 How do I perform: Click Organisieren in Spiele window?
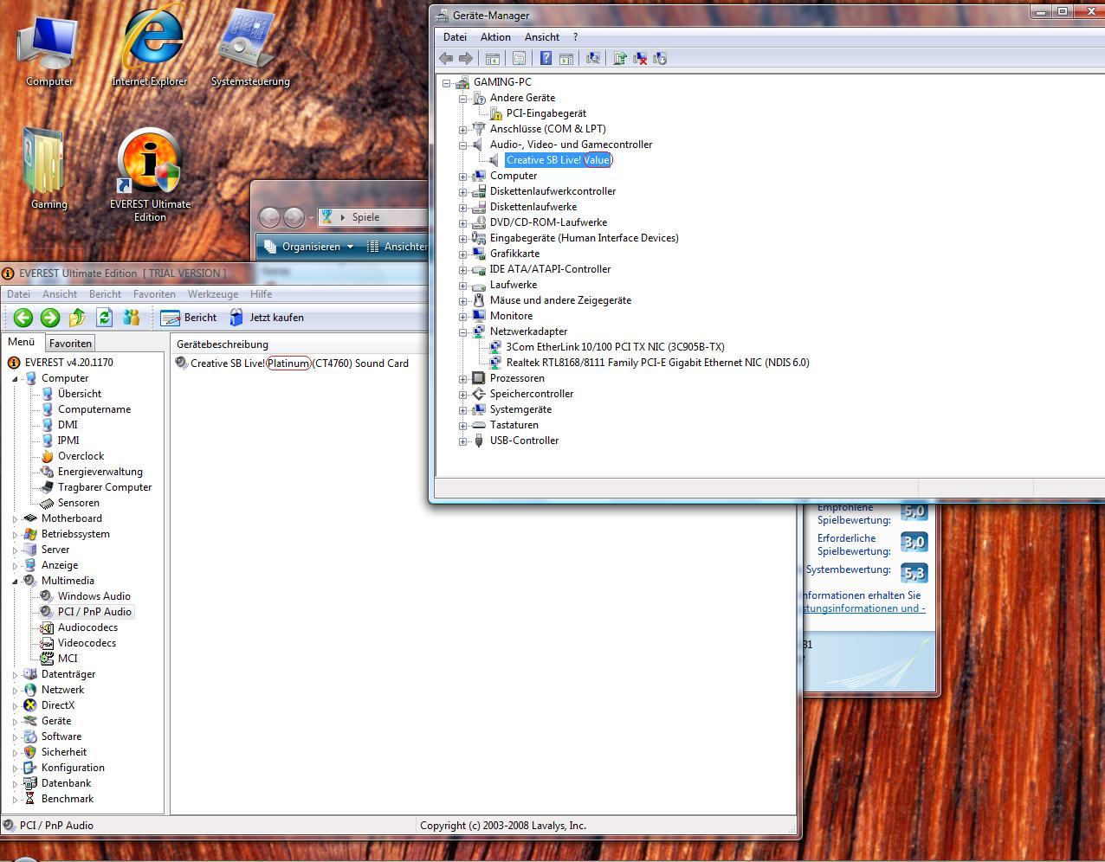click(x=309, y=247)
